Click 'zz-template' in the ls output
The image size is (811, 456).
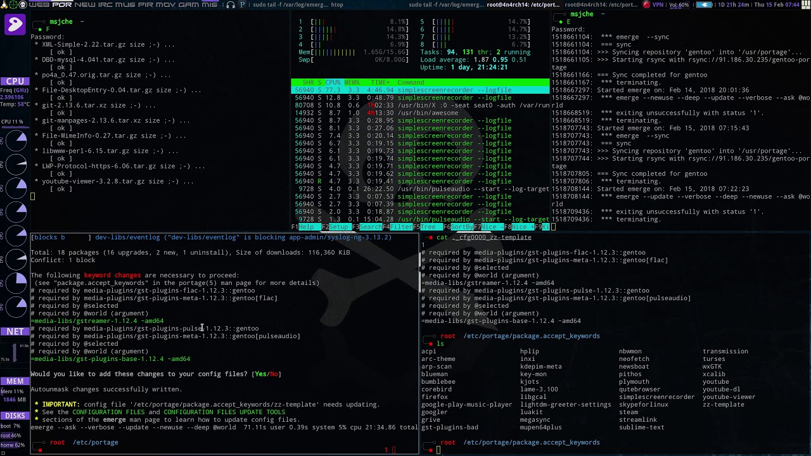(723, 404)
